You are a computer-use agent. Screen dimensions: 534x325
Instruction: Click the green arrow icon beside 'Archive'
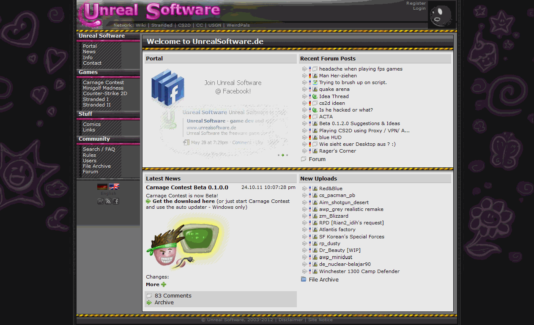click(149, 303)
